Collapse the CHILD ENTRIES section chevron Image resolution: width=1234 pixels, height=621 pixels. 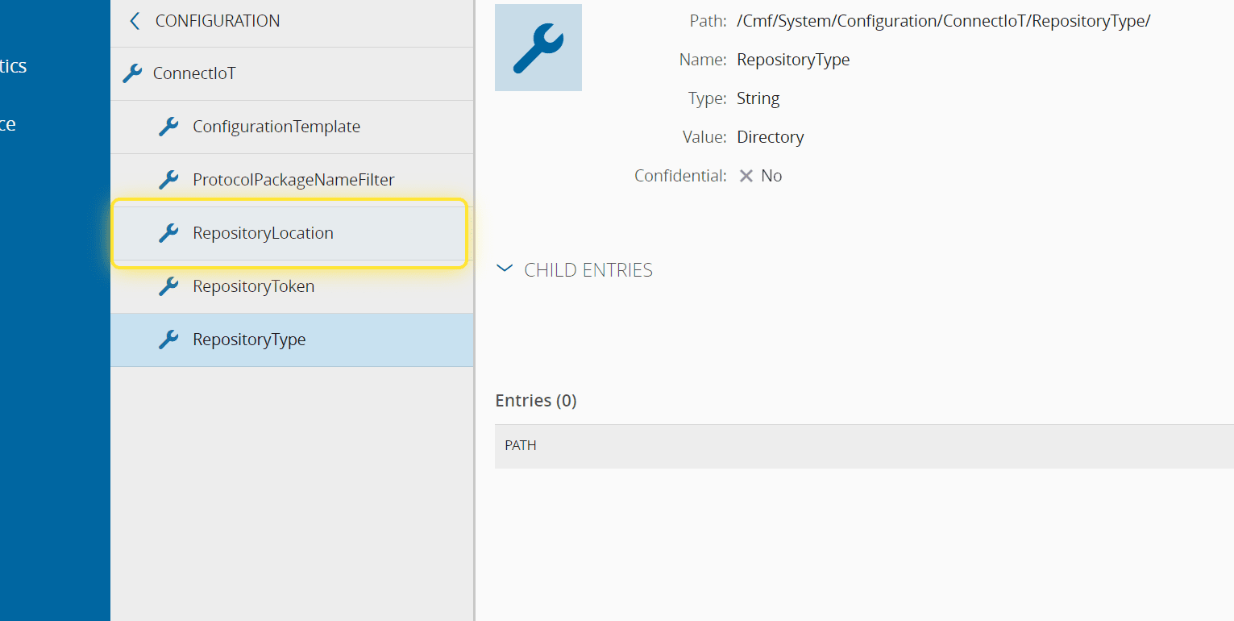(x=505, y=269)
